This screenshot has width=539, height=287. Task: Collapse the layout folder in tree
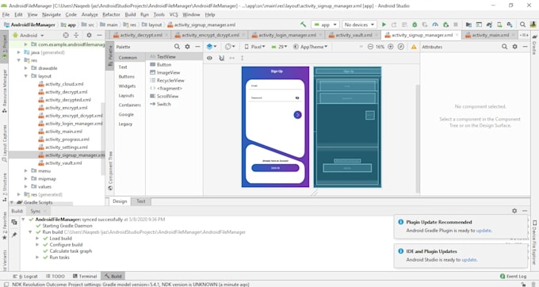[26, 76]
